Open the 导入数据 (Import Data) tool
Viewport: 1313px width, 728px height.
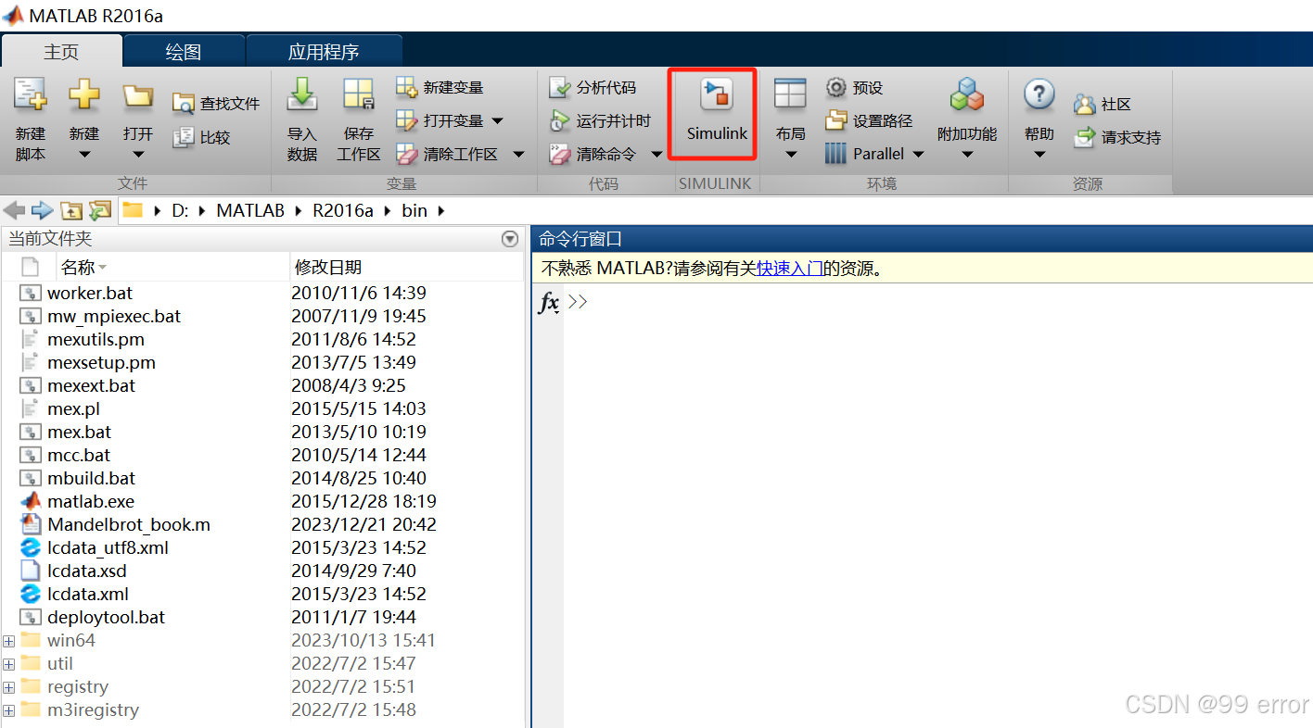click(301, 113)
